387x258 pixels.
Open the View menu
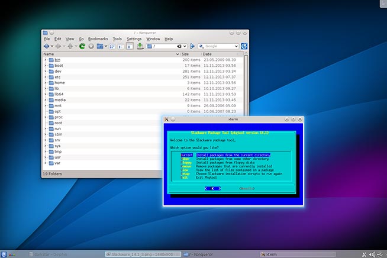[x=70, y=39]
